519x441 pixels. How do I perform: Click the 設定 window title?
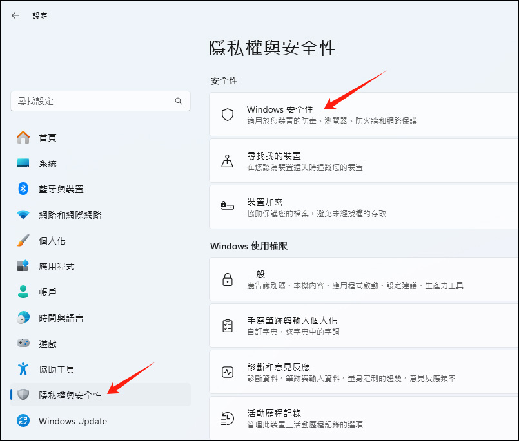(40, 16)
